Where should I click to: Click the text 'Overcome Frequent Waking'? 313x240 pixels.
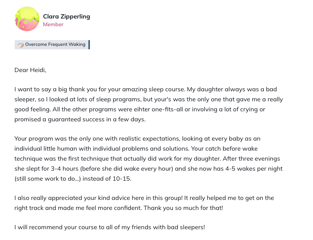pos(55,44)
